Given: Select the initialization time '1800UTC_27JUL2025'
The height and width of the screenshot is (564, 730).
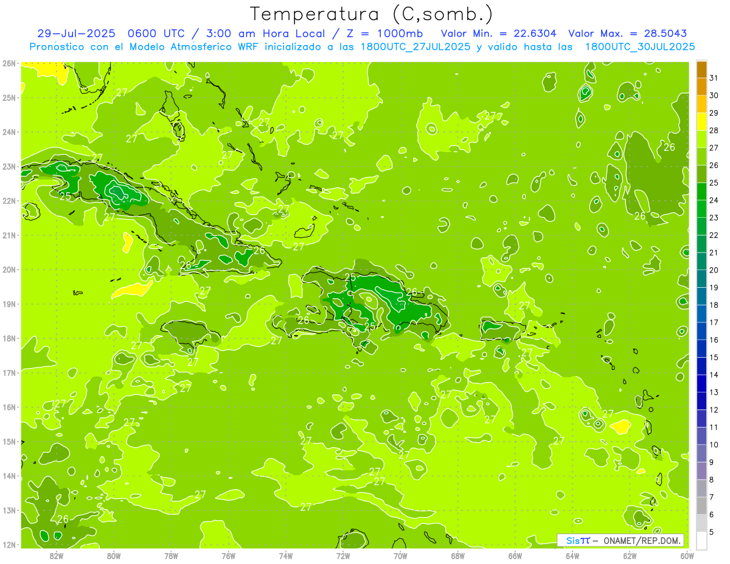Looking at the screenshot, I should pos(414,47).
